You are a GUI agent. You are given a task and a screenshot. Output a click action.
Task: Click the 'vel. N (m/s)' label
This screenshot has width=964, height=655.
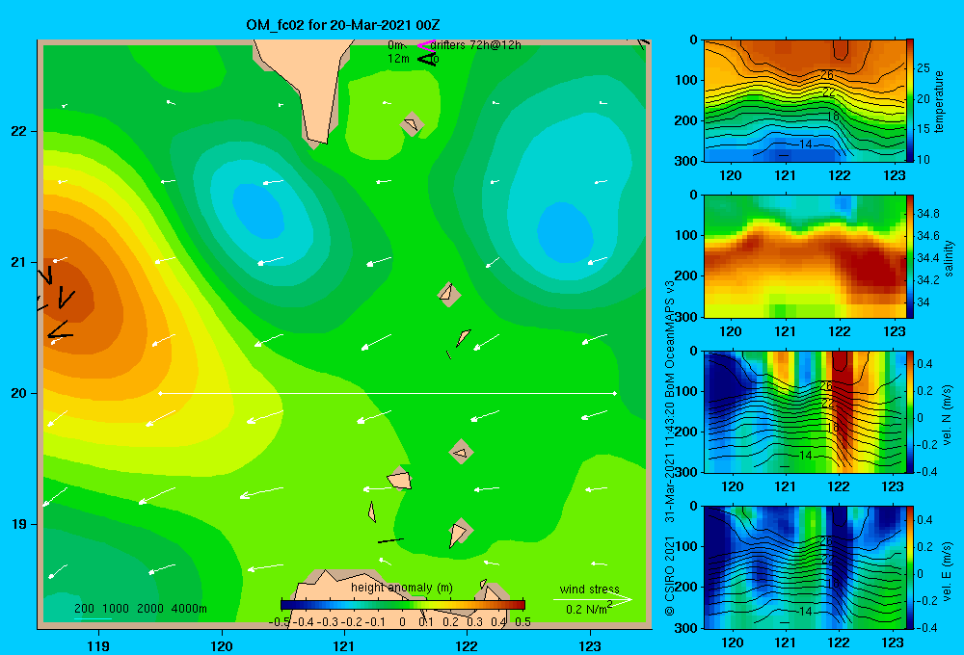[x=947, y=415]
